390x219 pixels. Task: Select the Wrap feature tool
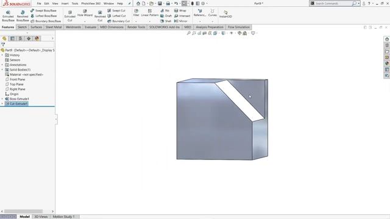[180, 11]
